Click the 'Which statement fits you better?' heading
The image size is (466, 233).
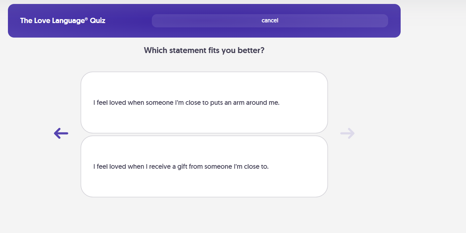point(204,50)
